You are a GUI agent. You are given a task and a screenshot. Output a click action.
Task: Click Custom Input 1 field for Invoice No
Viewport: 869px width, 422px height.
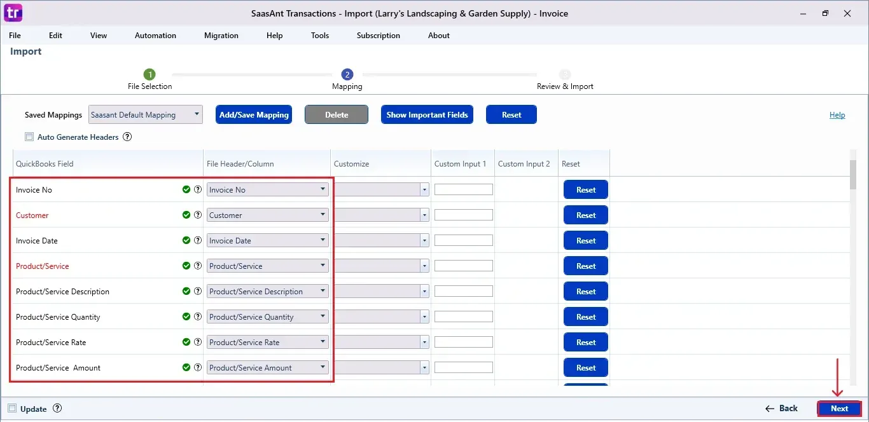[464, 189]
